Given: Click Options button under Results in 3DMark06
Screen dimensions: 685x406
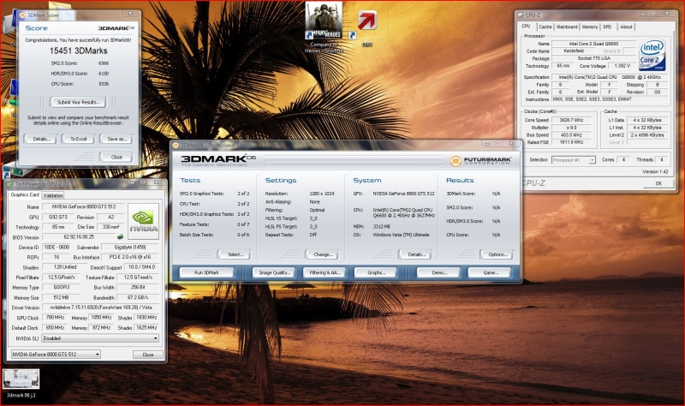Looking at the screenshot, I should (x=497, y=254).
